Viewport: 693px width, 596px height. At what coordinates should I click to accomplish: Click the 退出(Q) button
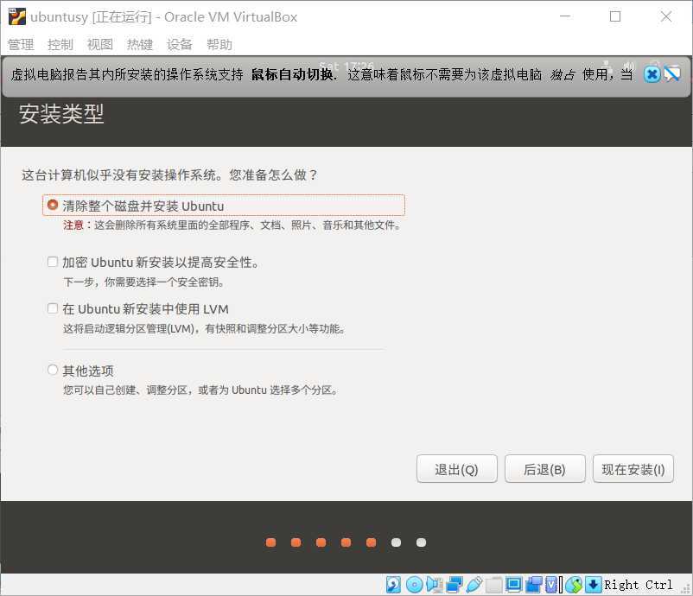[x=456, y=469]
